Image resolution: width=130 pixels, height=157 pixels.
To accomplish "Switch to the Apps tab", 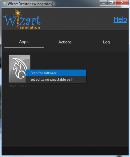I will point(24,42).
